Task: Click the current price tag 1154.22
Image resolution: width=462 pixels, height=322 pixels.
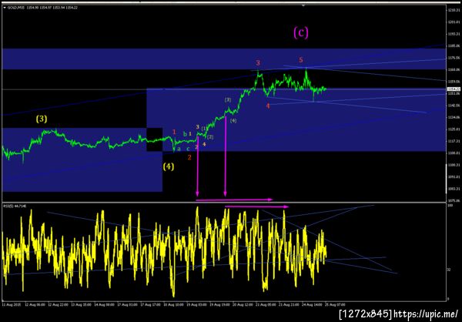Action: [452, 89]
